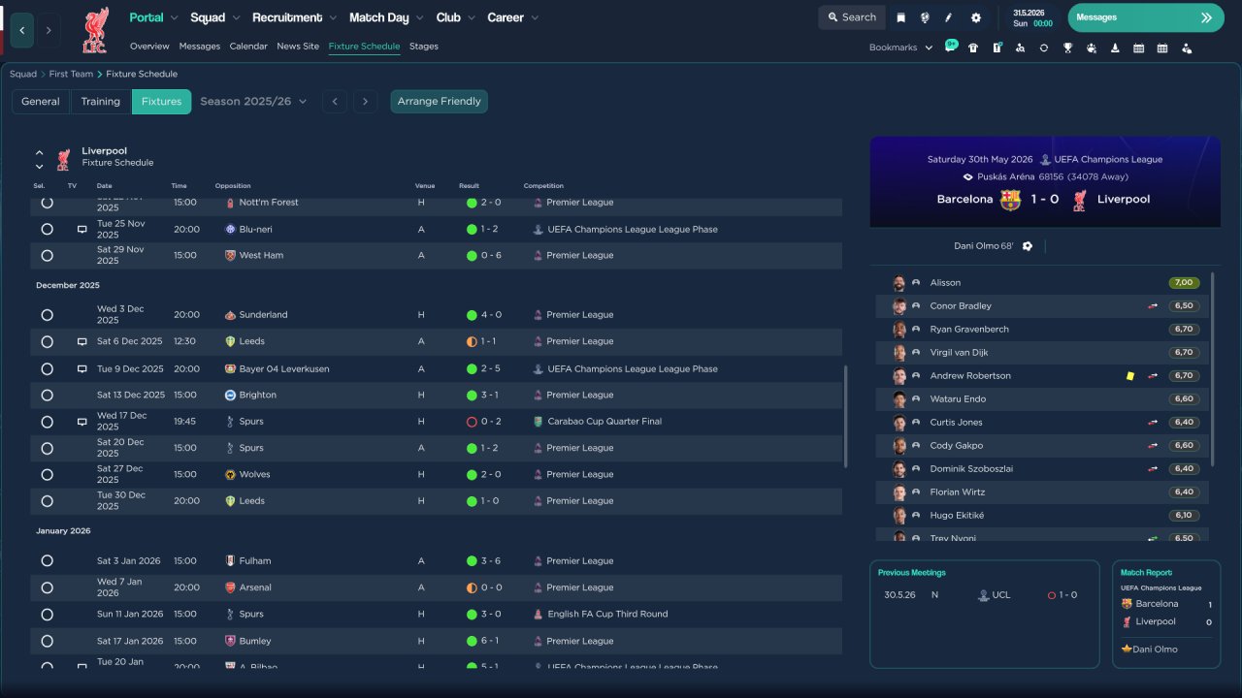Click the substitution arrow for Conor Bradley

click(1153, 306)
